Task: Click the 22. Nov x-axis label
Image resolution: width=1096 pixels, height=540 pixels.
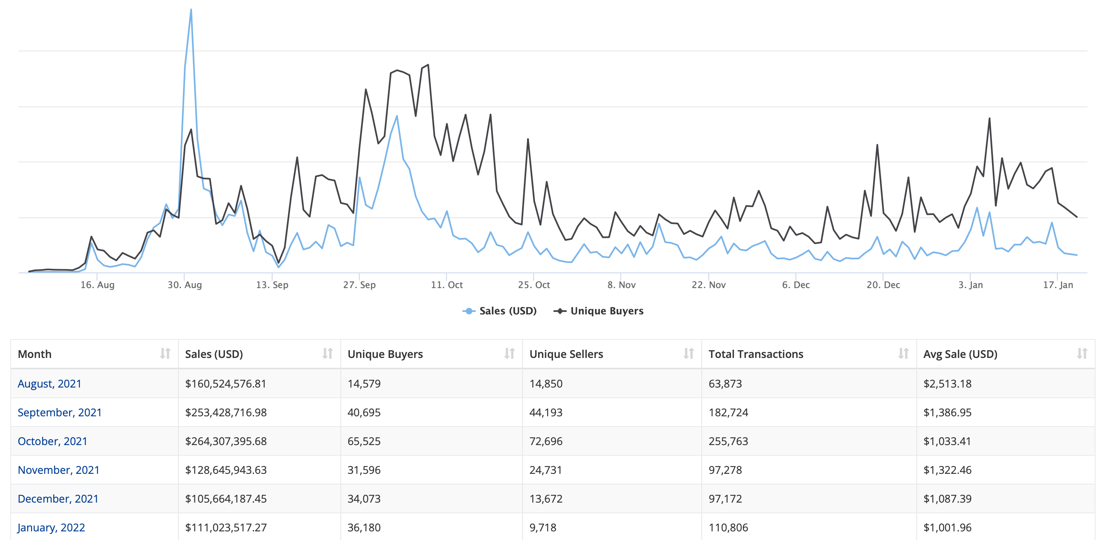Action: 709,285
